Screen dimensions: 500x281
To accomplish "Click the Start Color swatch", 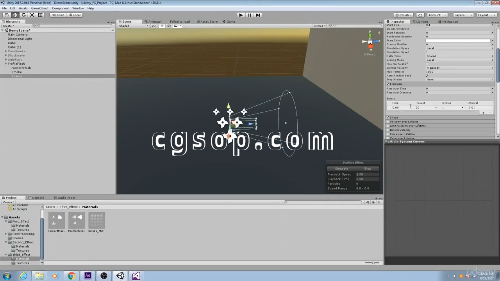I will [458, 41].
